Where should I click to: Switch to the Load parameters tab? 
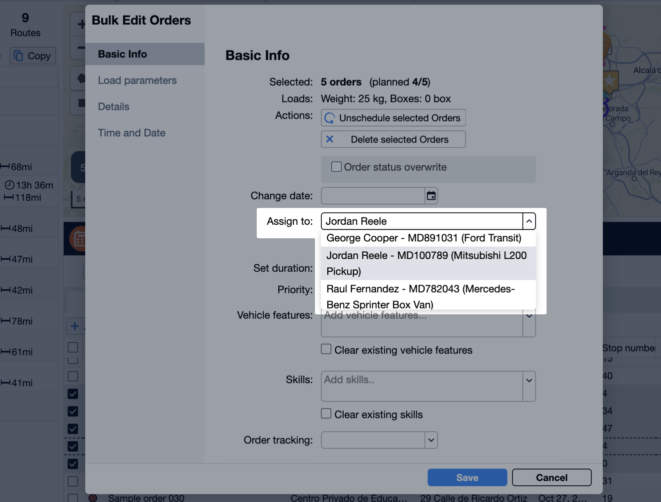tap(137, 80)
